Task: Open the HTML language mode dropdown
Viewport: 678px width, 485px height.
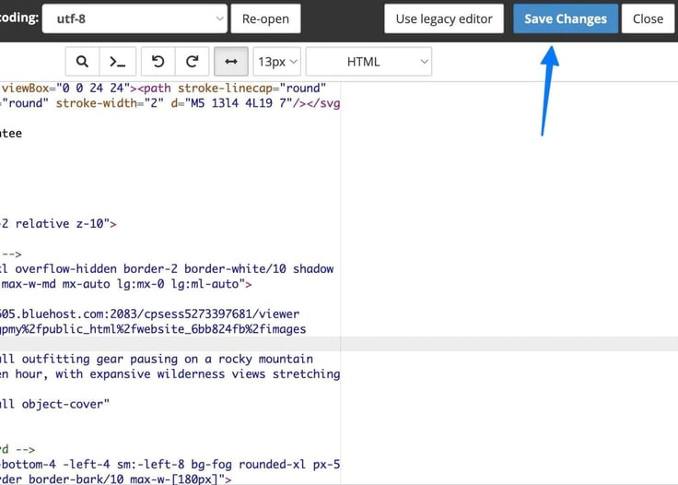Action: coord(368,62)
